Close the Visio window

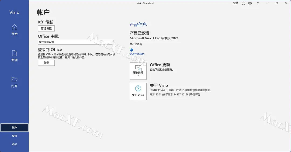(286, 3)
